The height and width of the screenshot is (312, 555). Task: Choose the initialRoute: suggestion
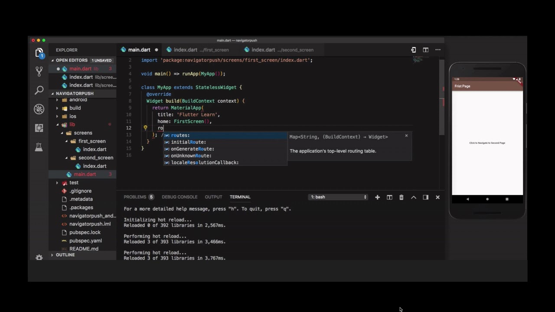225,142
